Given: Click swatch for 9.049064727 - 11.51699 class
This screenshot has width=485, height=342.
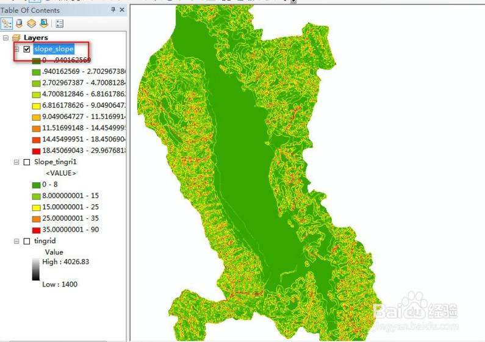Looking at the screenshot, I should tap(36, 117).
